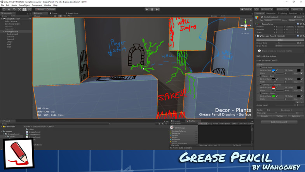Switch to the Asset Store tab
Image resolution: width=305 pixels, height=172 pixels.
pyautogui.click(x=72, y=13)
